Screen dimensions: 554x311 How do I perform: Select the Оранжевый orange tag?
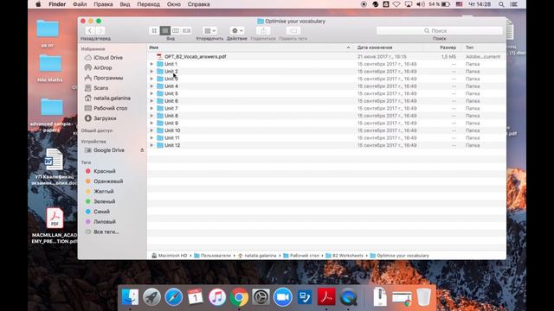pos(108,181)
